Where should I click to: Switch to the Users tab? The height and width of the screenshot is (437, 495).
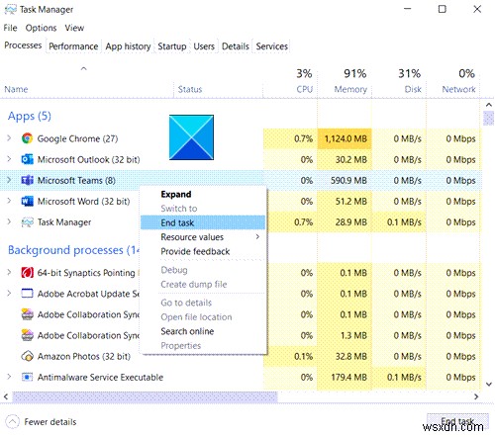[204, 46]
